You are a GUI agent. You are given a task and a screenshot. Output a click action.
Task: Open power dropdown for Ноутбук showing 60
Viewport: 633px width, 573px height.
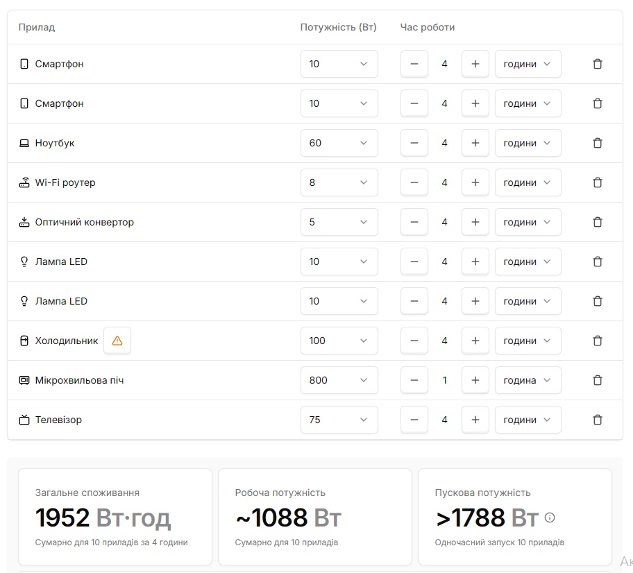click(339, 143)
